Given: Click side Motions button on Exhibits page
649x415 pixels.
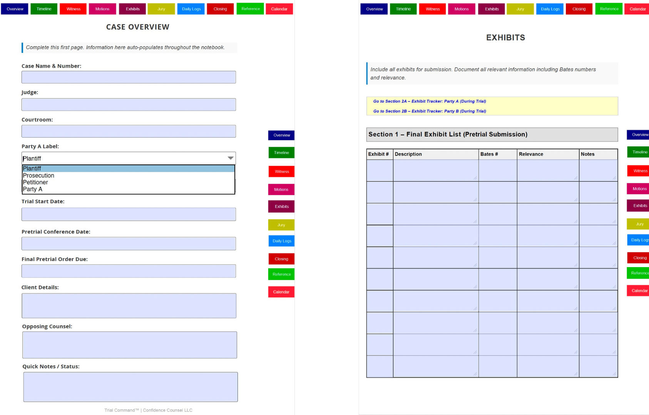Looking at the screenshot, I should (x=638, y=189).
